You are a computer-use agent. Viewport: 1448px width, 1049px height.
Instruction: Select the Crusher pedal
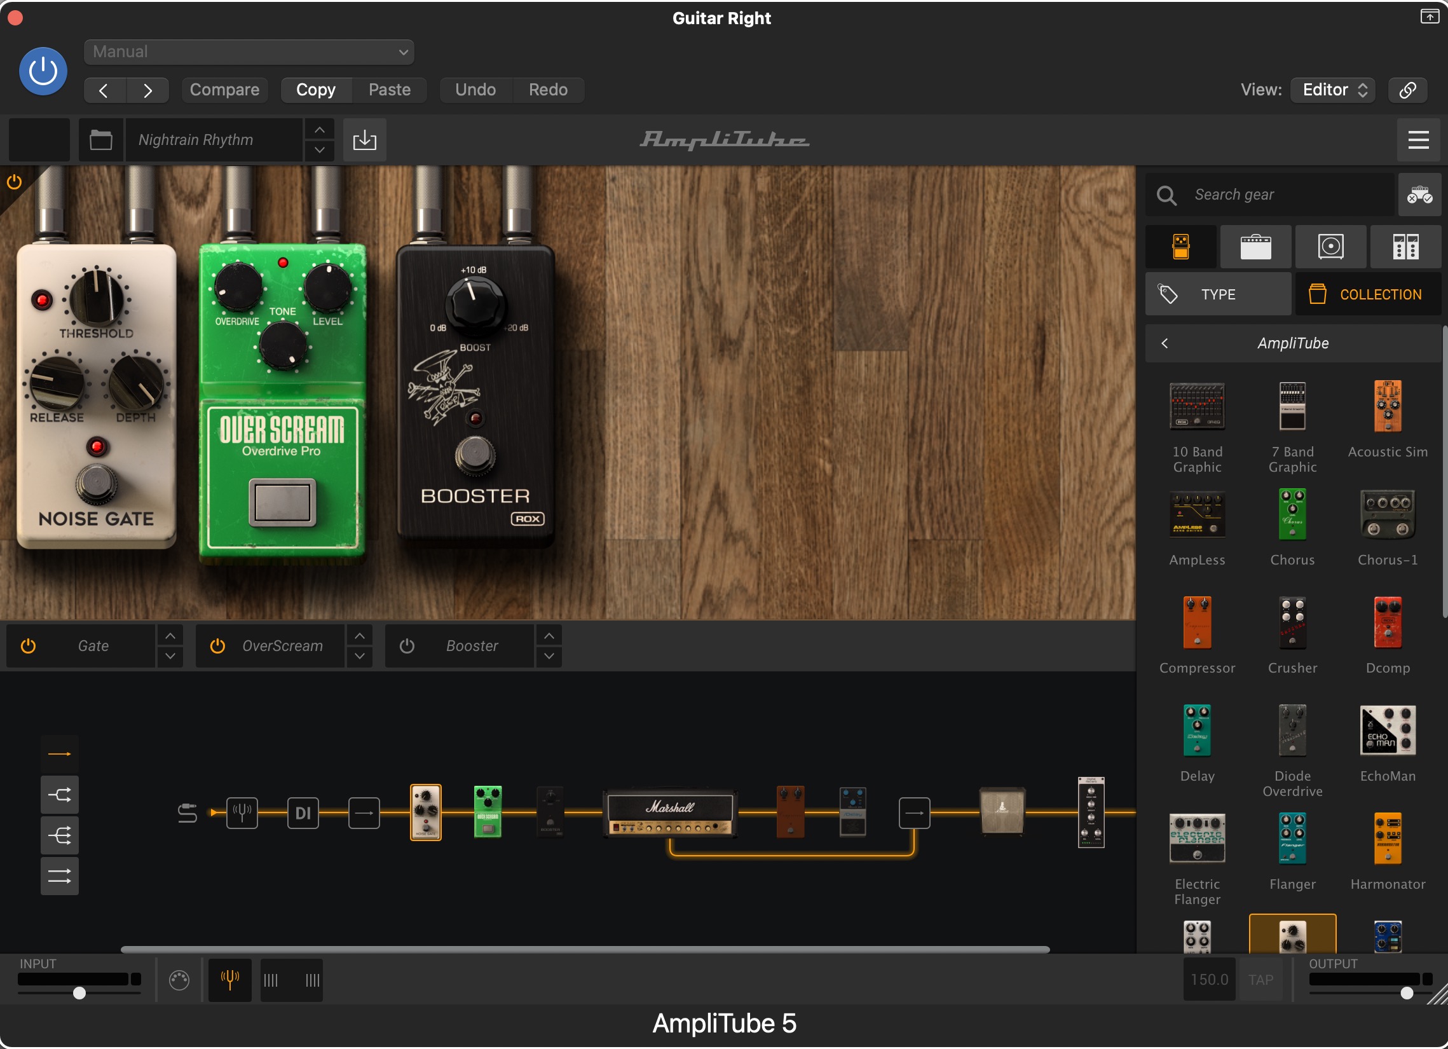pyautogui.click(x=1292, y=636)
